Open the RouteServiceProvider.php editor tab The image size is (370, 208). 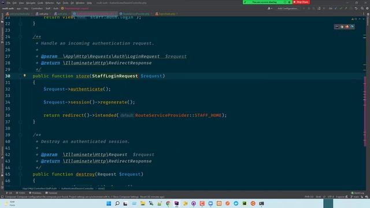pos(136,14)
